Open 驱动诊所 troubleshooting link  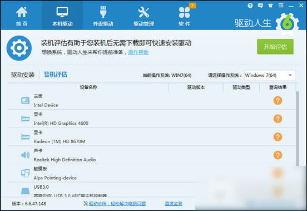(117, 204)
